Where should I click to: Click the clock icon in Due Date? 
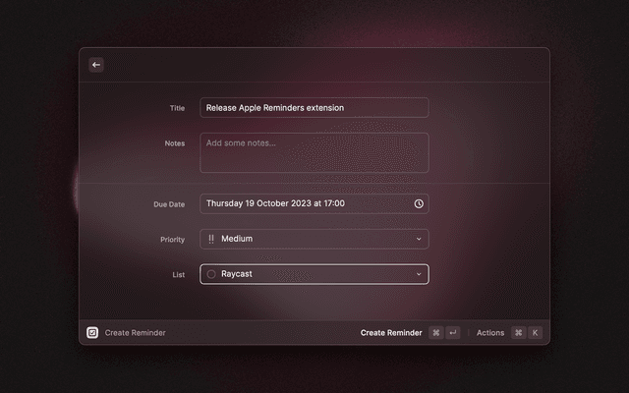419,203
